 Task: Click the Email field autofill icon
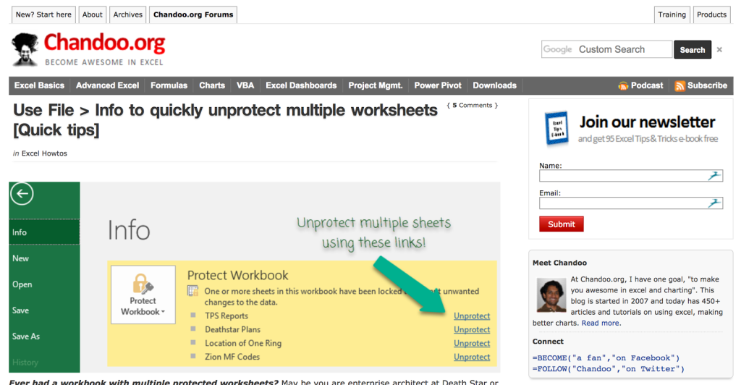coord(714,203)
